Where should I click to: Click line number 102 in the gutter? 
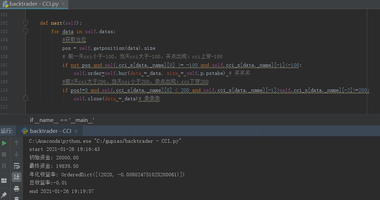point(4,23)
